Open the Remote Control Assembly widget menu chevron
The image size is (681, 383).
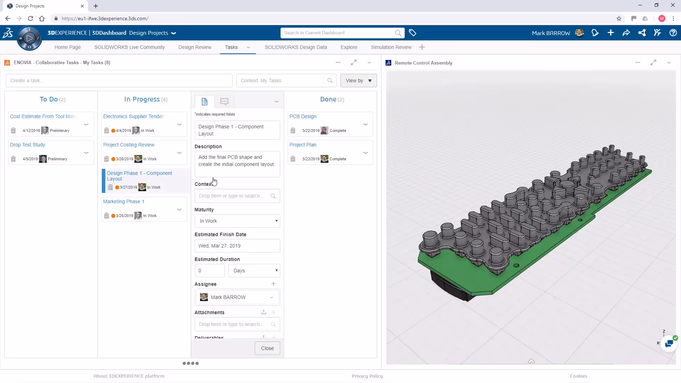[x=669, y=63]
